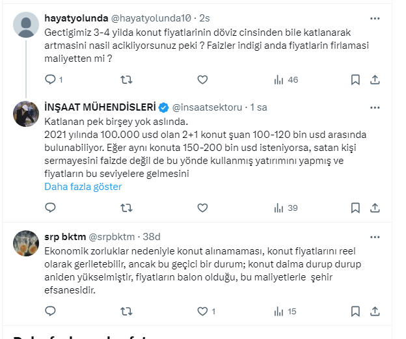
Task: Open @insaatsektoru profile handle
Action: 208,107
